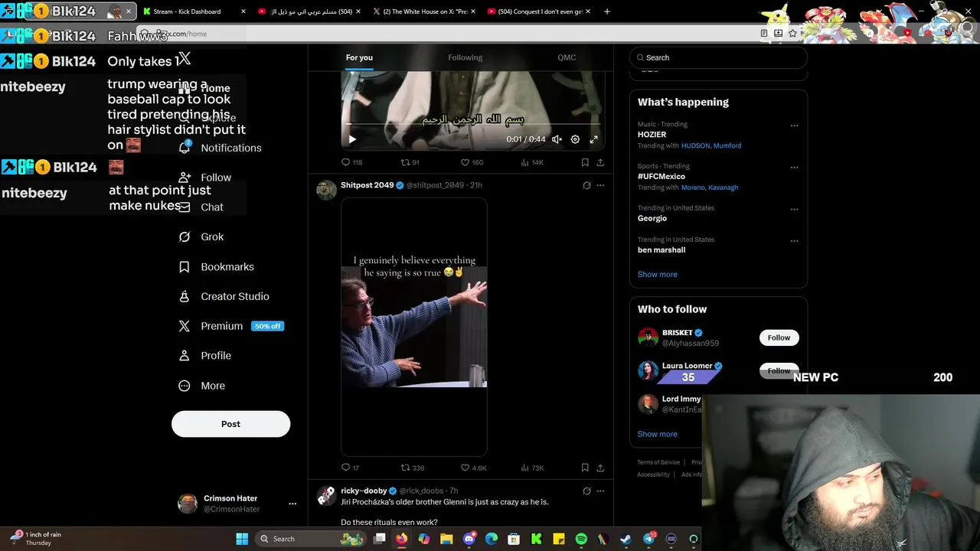This screenshot has height=551, width=980.
Task: Open File Explorer from the taskbar
Action: (446, 539)
